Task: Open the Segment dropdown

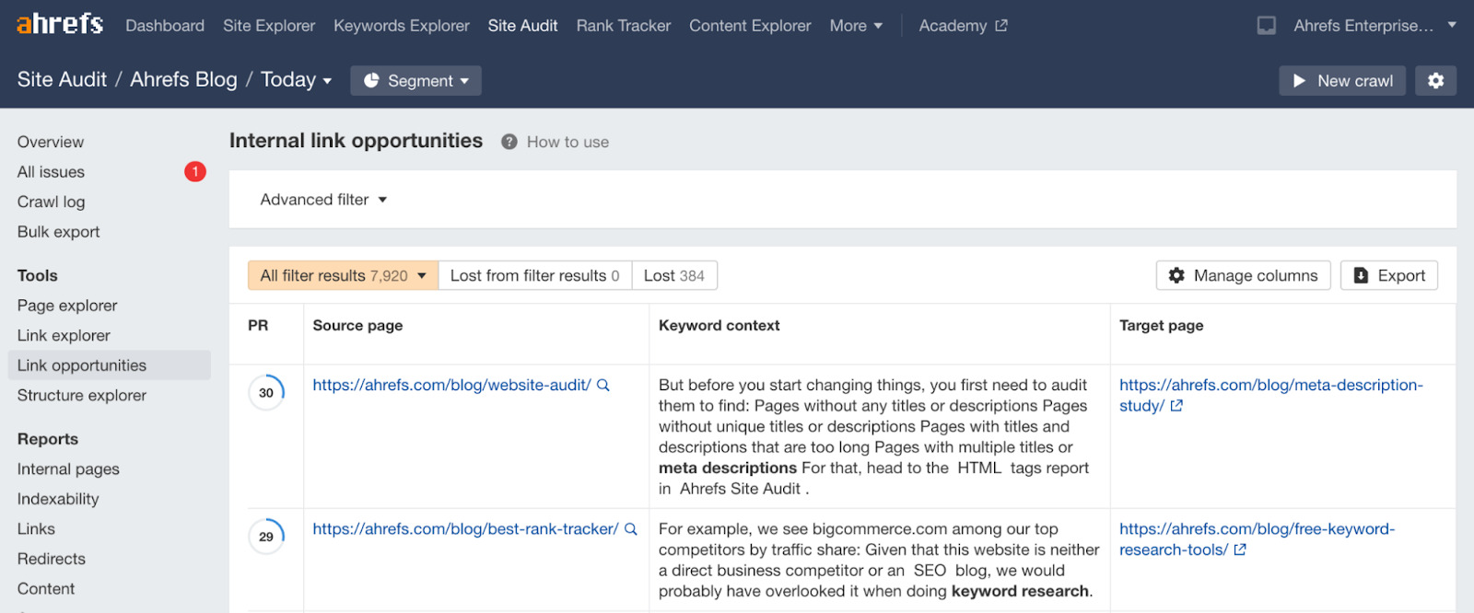Action: [x=415, y=81]
